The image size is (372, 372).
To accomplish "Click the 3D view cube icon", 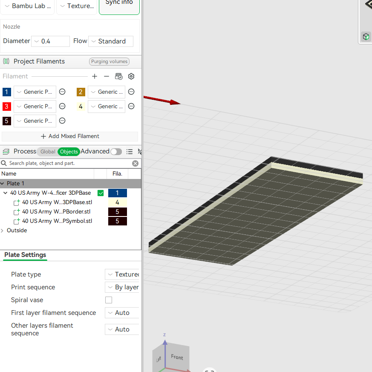I will [366, 37].
